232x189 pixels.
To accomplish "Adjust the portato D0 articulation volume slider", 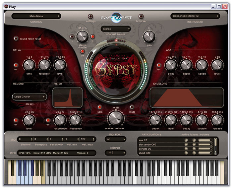I will [x=205, y=149].
